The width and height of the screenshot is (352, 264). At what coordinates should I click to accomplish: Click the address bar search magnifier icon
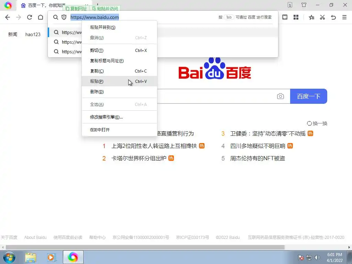pos(55,17)
